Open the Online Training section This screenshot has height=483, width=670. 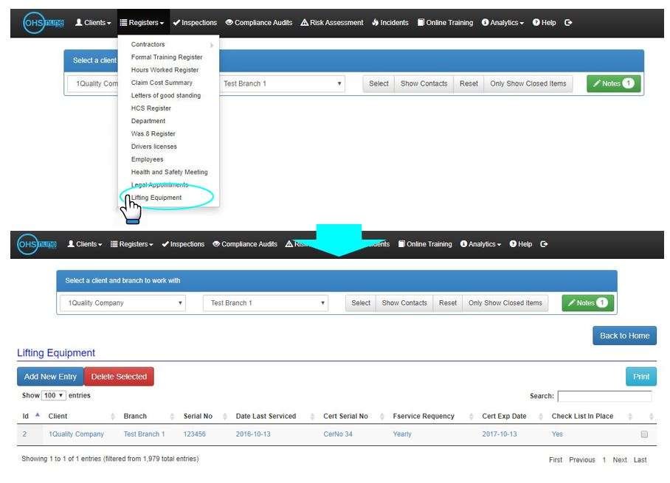click(x=446, y=22)
